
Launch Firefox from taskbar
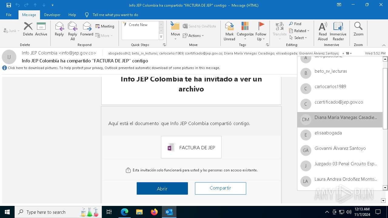click(x=154, y=212)
